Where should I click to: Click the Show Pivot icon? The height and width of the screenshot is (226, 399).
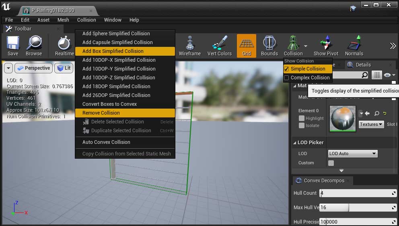[x=325, y=45]
